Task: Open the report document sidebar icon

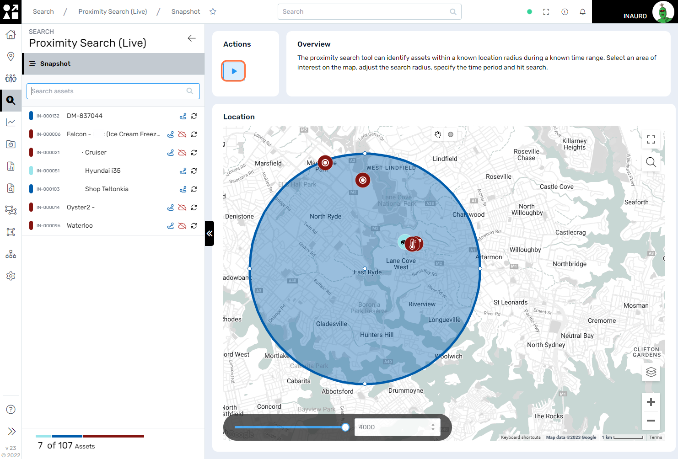Action: (11, 166)
